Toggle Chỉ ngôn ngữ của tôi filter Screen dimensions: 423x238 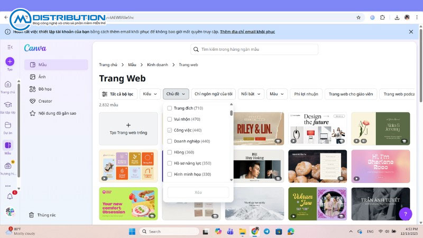214,94
